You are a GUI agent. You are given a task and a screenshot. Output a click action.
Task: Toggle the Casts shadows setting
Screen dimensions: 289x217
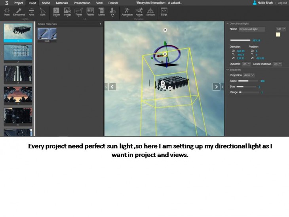277,64
